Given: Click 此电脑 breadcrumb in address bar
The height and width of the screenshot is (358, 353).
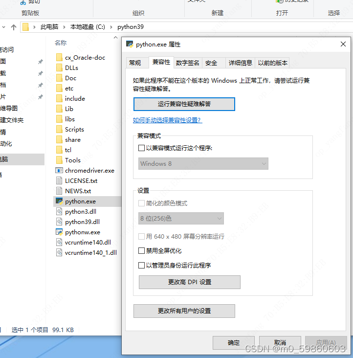Looking at the screenshot, I should point(49,27).
